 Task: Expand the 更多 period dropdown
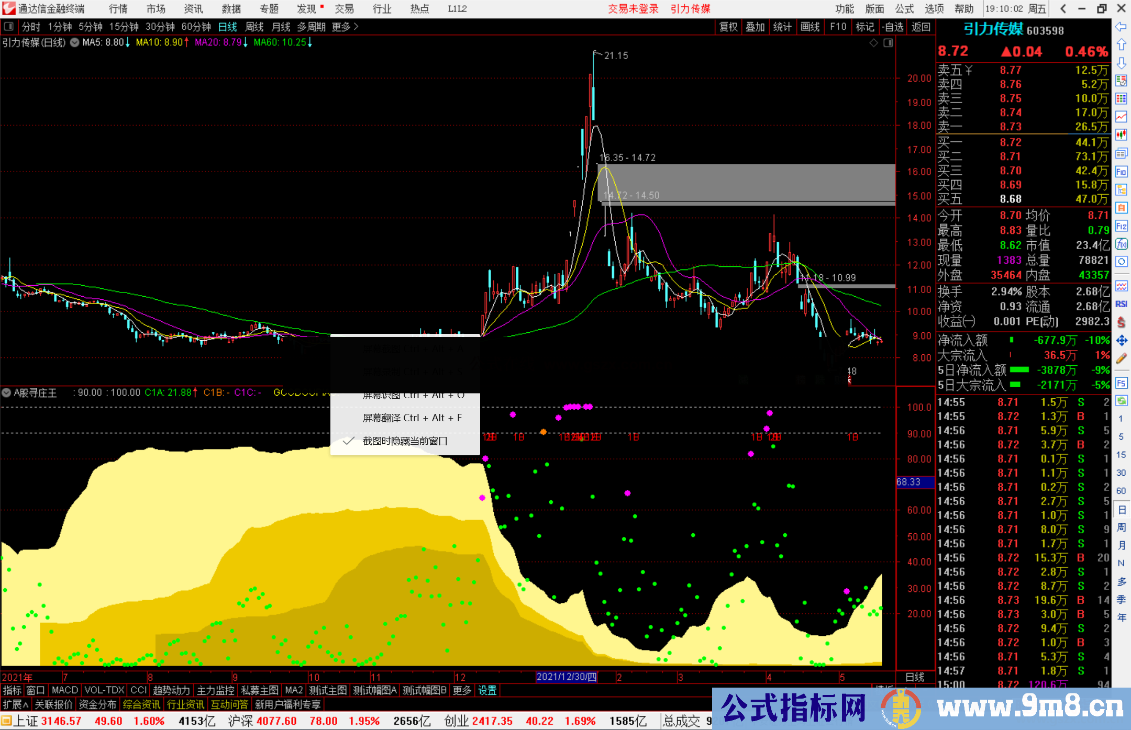[x=340, y=27]
